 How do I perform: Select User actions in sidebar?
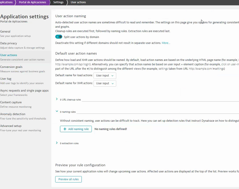(x=9, y=55)
